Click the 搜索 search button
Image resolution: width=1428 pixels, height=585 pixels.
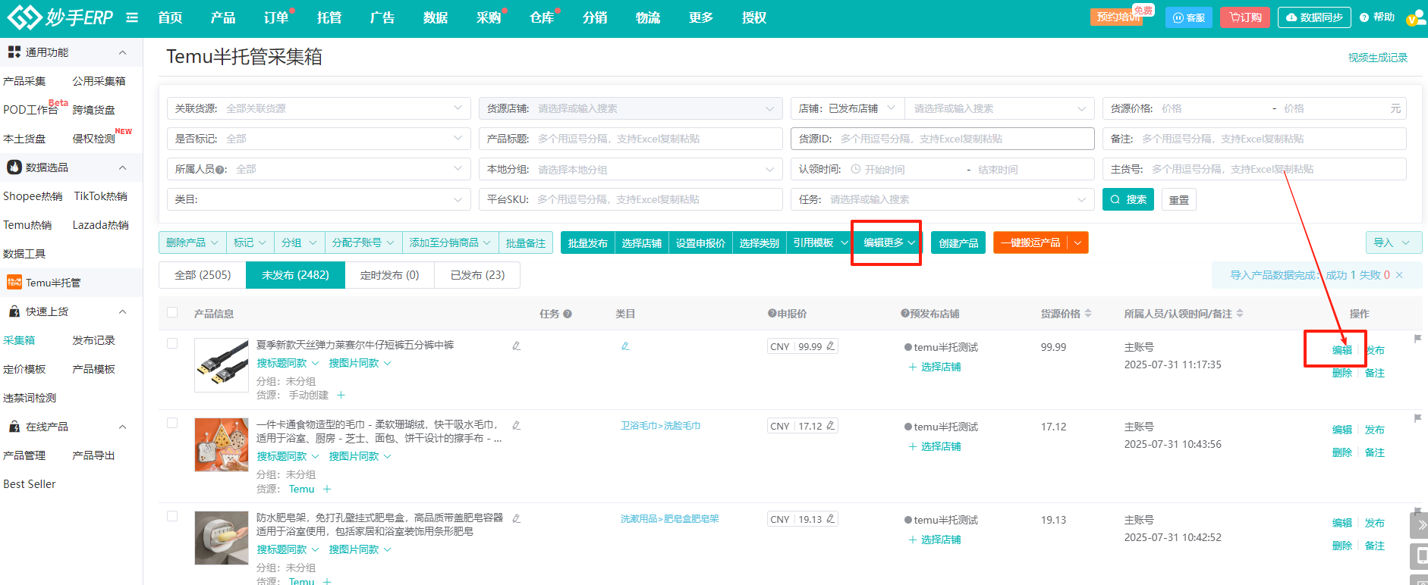pyautogui.click(x=1128, y=199)
